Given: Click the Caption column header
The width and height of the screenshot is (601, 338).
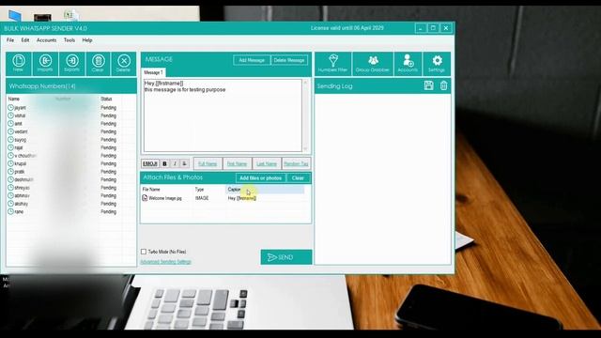Looking at the screenshot, I should pyautogui.click(x=265, y=190).
